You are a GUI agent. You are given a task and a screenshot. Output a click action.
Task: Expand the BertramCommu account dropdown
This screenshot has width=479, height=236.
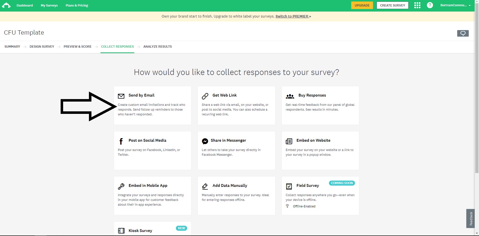tap(455, 5)
